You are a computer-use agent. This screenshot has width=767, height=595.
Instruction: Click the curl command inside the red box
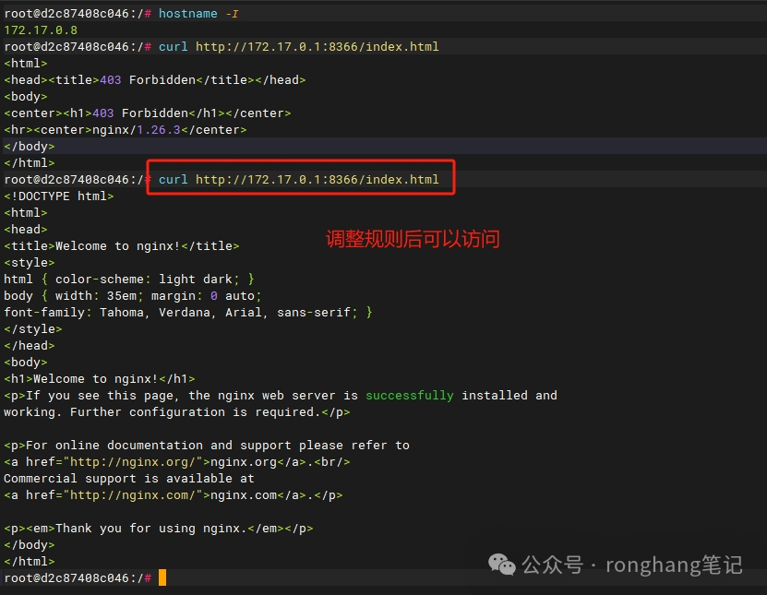[298, 179]
